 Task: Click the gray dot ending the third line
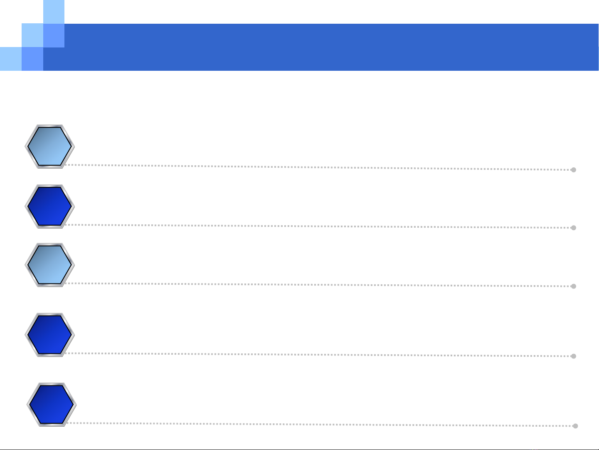tap(574, 286)
